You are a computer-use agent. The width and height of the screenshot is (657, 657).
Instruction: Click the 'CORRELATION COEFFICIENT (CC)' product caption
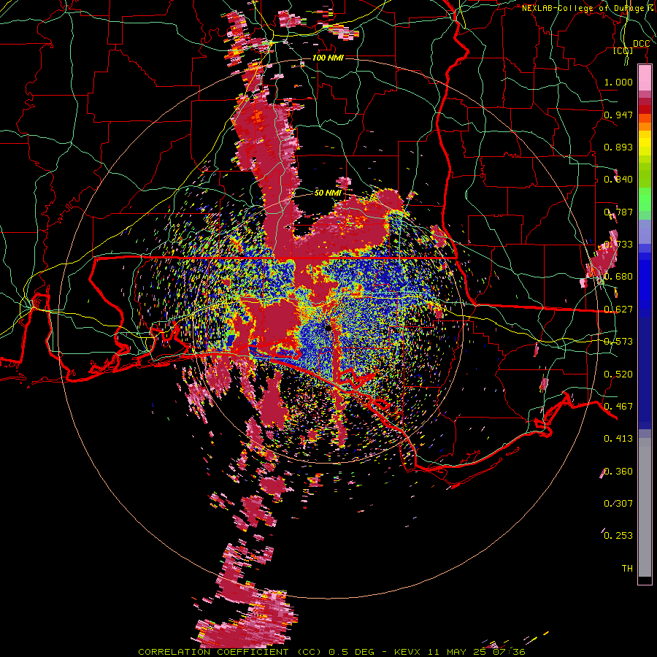230,652
